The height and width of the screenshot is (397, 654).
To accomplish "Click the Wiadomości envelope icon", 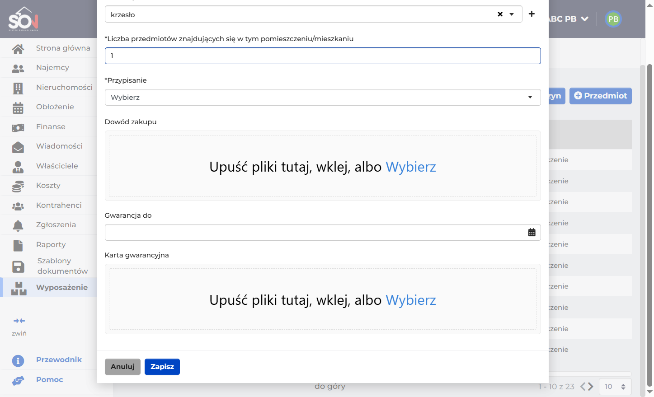I will 18,147.
